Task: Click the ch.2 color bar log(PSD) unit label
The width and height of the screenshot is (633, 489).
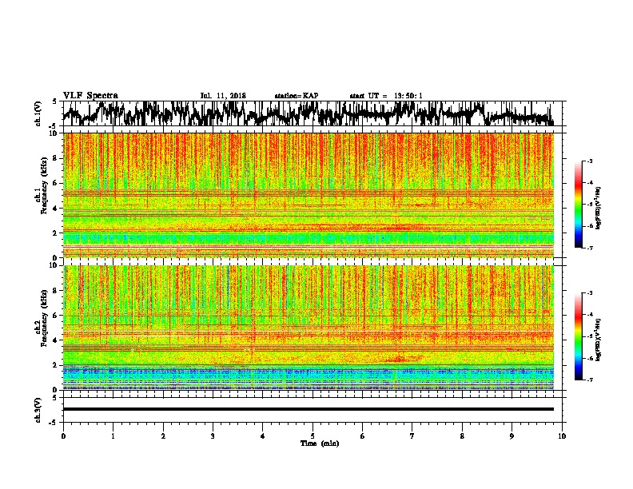Action: pyautogui.click(x=599, y=340)
